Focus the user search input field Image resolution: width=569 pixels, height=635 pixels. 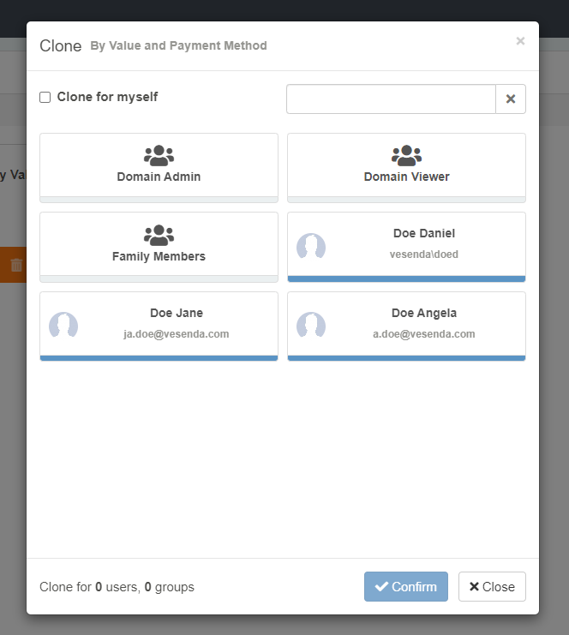pos(391,99)
